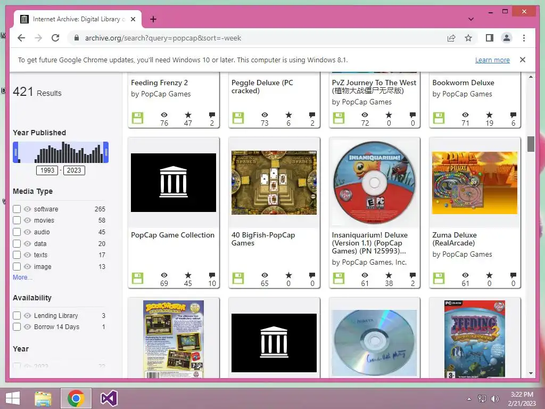The height and width of the screenshot is (409, 545).
Task: Click the floppy icon on Peggle Deluxe card
Action: [238, 118]
